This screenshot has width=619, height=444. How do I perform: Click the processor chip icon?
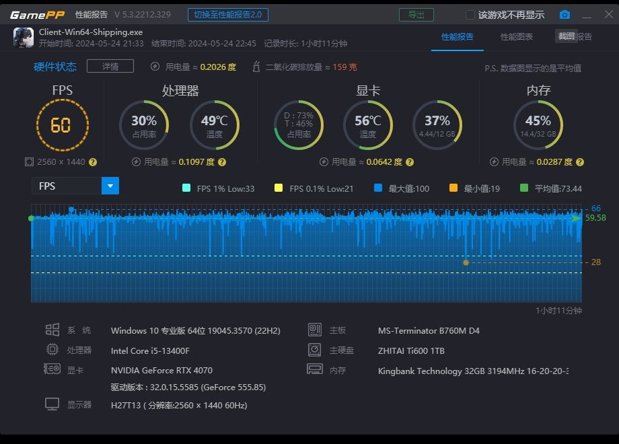pyautogui.click(x=52, y=349)
